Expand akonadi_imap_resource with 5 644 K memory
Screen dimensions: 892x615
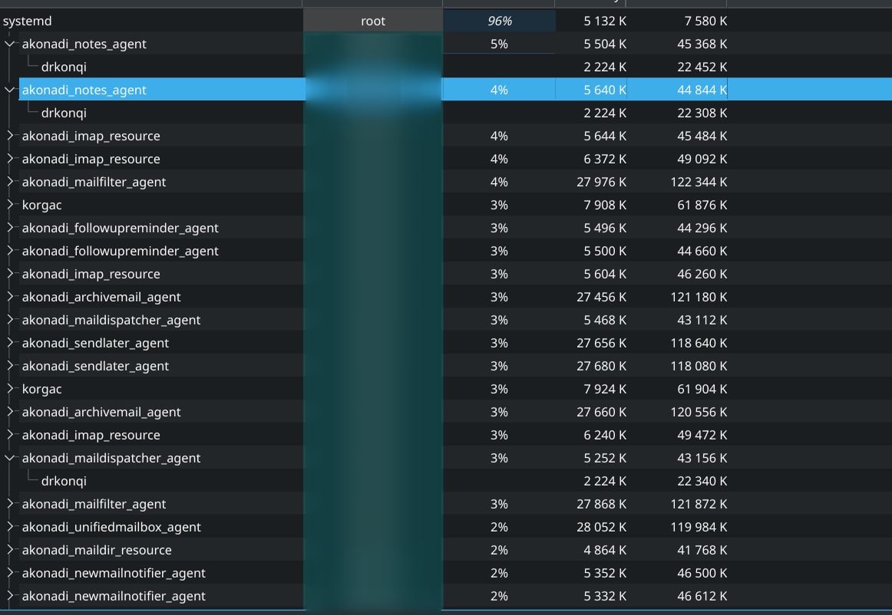(x=10, y=136)
